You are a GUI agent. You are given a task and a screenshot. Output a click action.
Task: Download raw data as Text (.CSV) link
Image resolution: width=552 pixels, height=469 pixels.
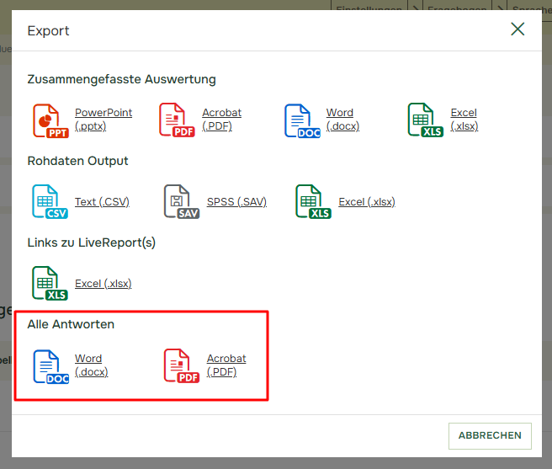[x=102, y=202]
